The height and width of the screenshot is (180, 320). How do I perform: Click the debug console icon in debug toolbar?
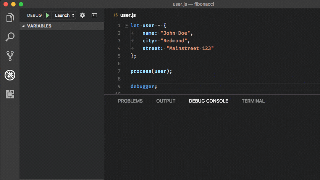(94, 15)
